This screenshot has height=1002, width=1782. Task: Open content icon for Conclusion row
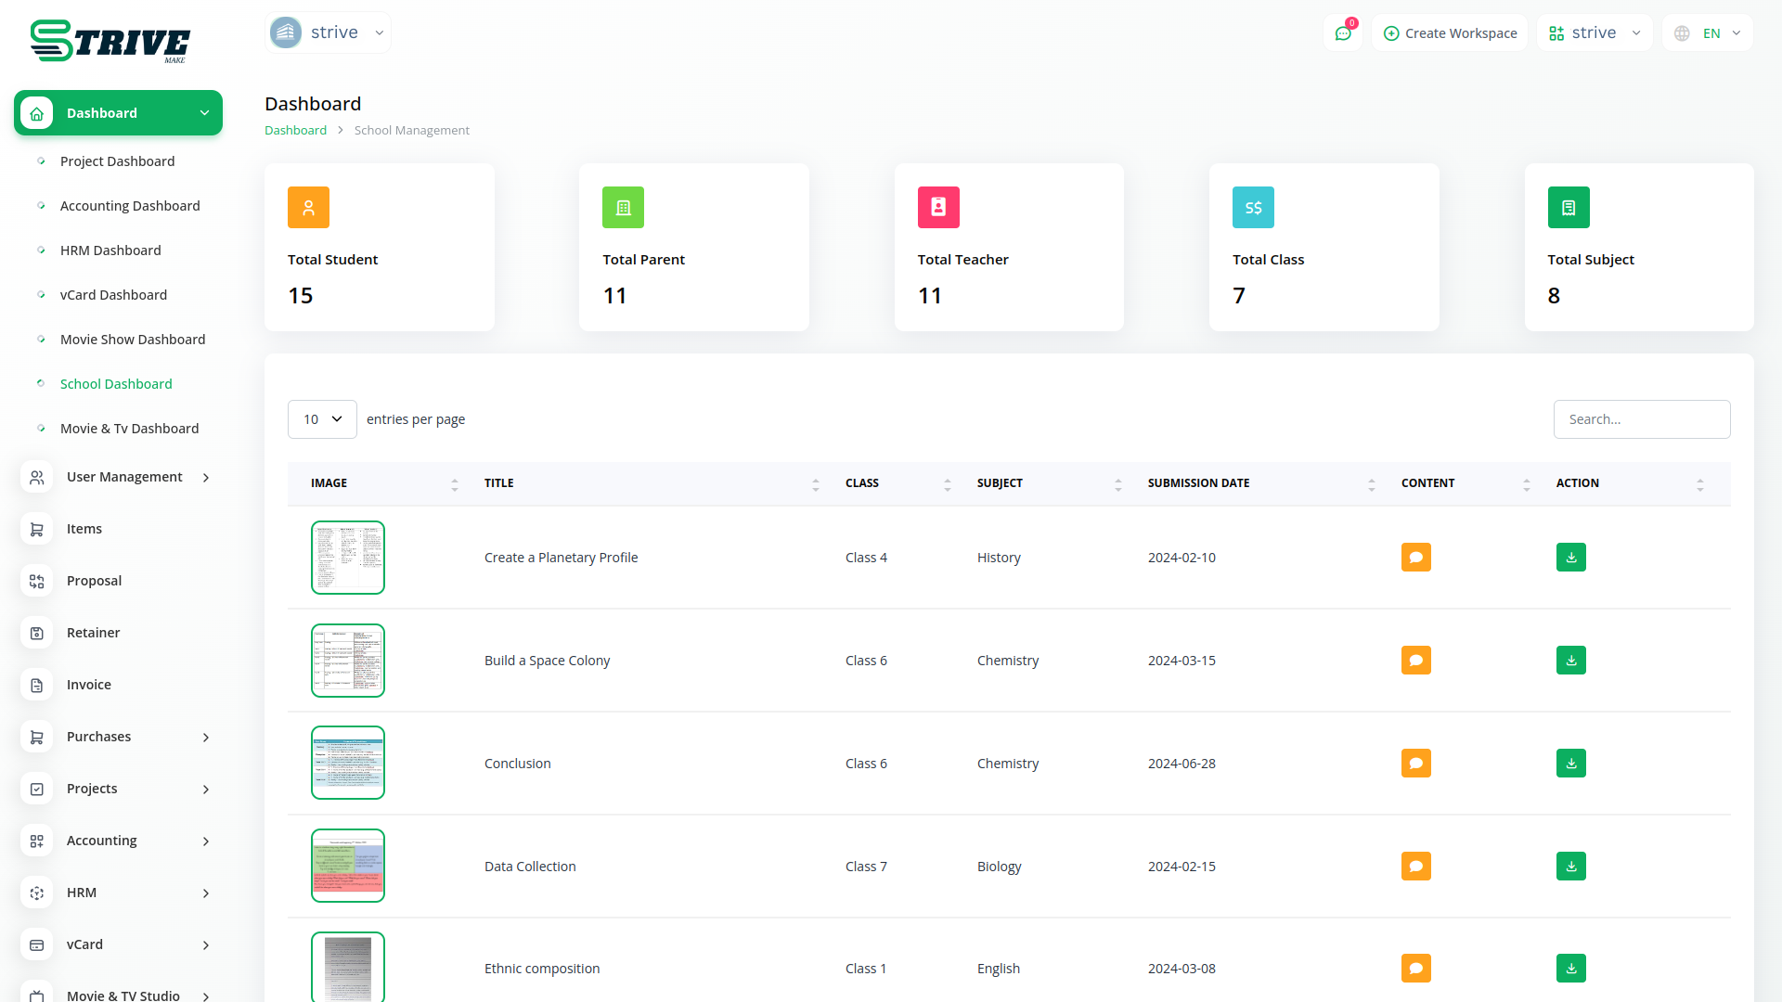[x=1415, y=764]
